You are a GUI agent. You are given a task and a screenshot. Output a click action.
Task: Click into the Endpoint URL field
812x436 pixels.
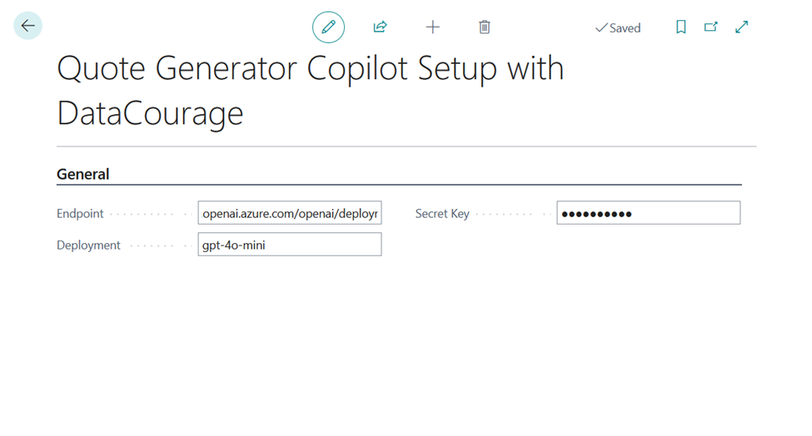coord(289,214)
